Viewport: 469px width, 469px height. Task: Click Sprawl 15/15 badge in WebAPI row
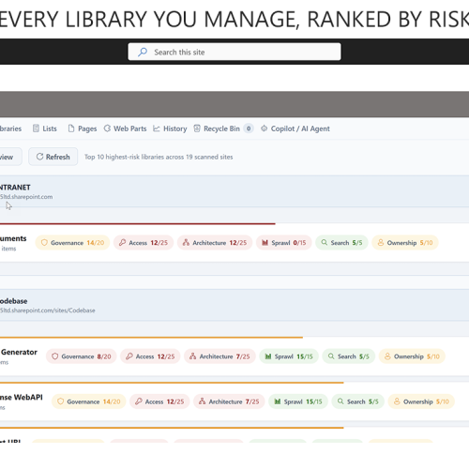click(x=298, y=401)
